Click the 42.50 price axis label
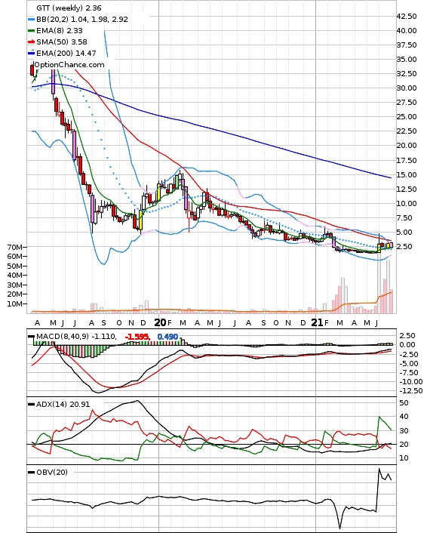This screenshot has height=533, width=427. [407, 17]
